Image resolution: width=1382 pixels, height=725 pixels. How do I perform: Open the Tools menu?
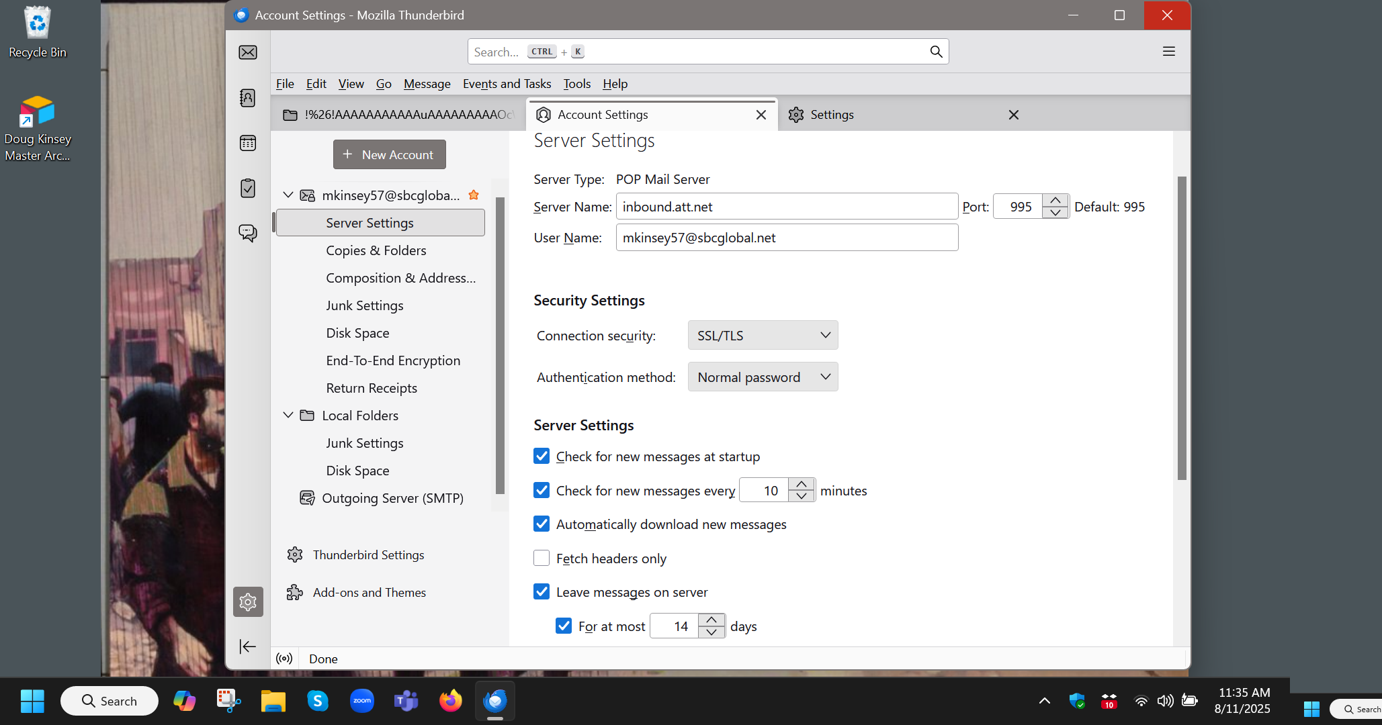(576, 84)
